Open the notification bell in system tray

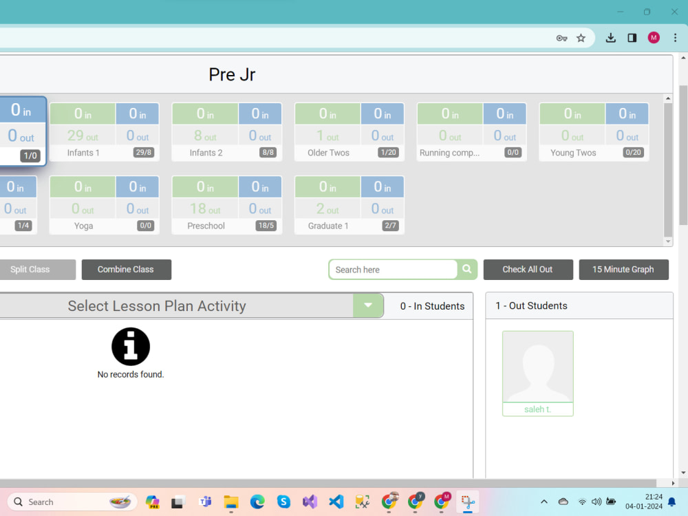click(671, 502)
